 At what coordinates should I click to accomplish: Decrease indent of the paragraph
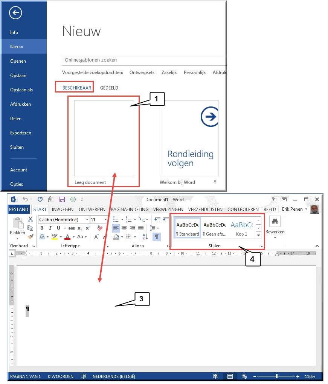(157, 219)
